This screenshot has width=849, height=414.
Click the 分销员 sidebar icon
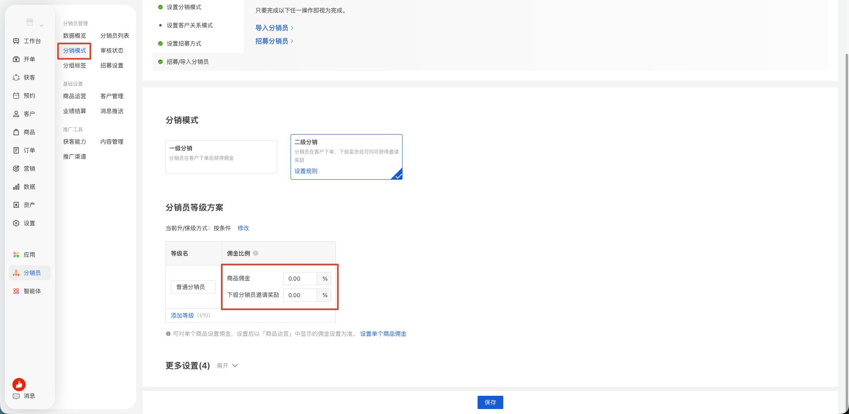(x=16, y=273)
